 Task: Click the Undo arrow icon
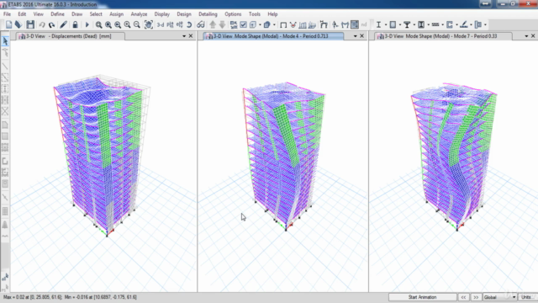42,24
